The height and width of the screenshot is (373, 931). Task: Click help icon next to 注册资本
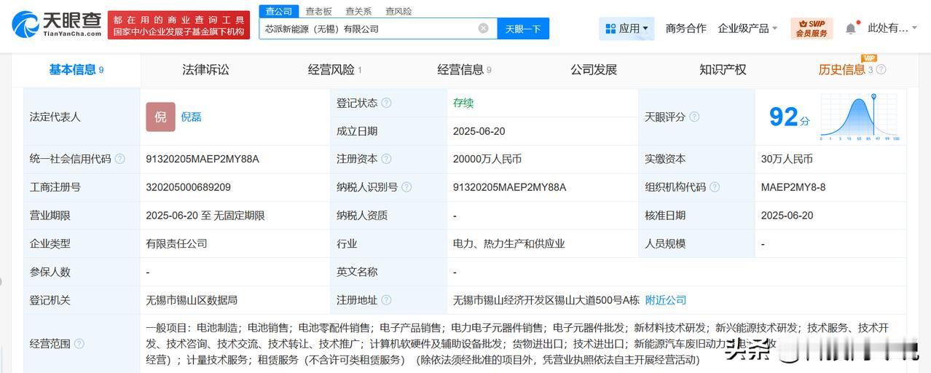(386, 159)
